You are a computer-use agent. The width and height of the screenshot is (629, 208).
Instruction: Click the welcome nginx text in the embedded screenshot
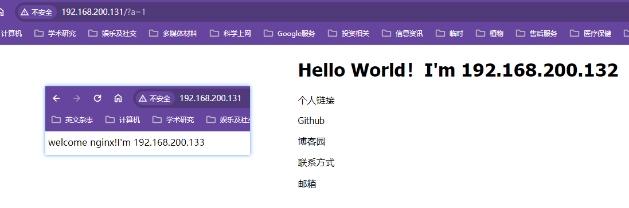[126, 142]
